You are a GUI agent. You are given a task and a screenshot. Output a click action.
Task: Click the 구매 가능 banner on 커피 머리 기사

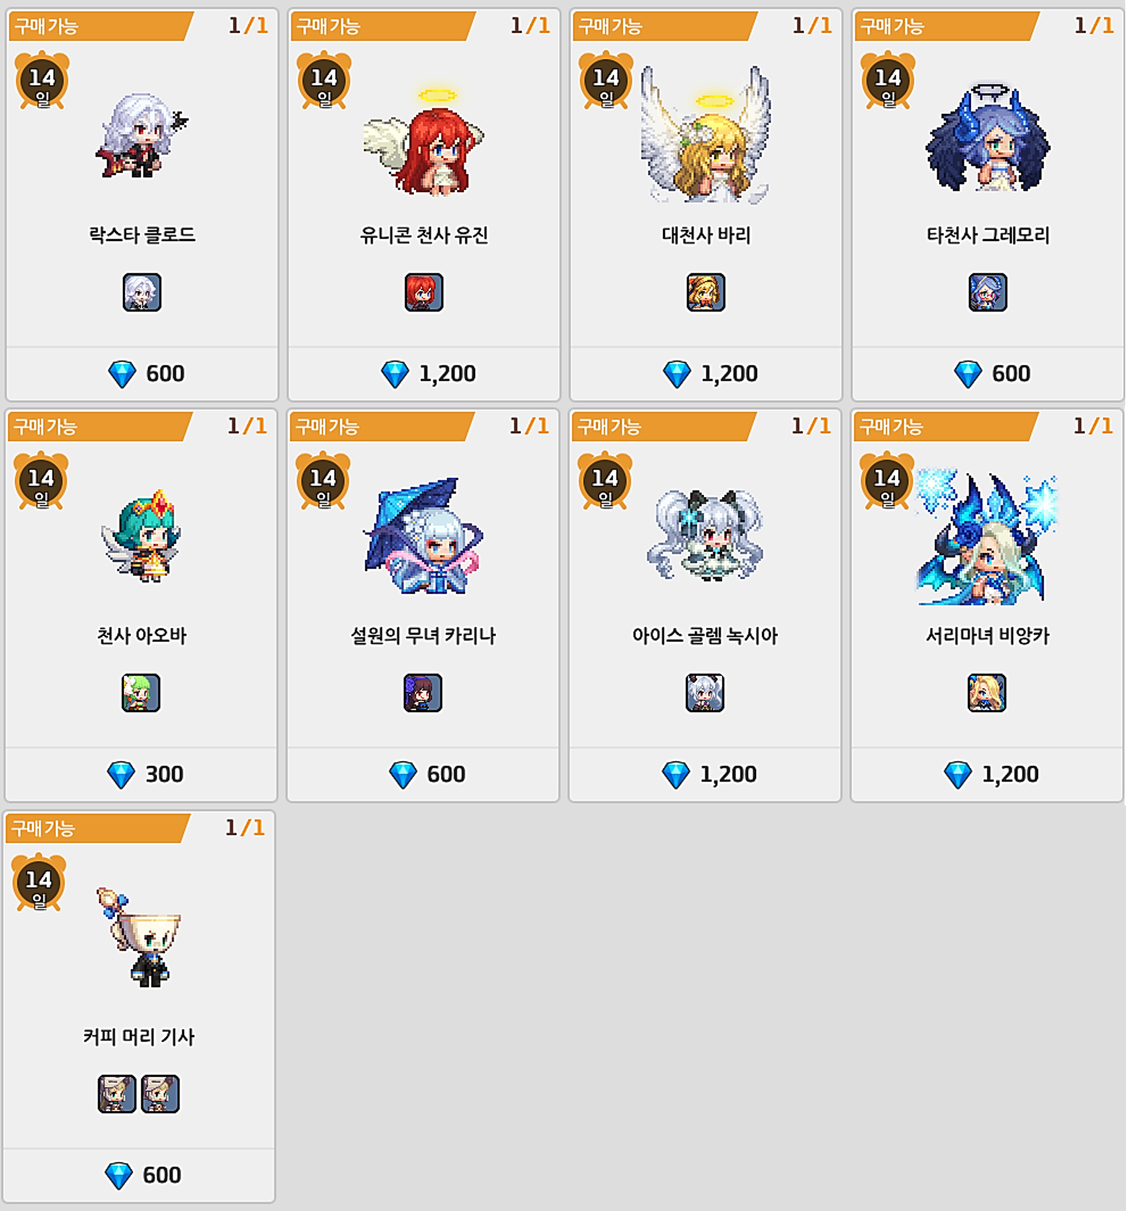pyautogui.click(x=98, y=828)
